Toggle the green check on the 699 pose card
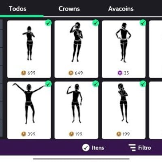Screen dimensions: 162x162 pyautogui.click(x=48, y=23)
